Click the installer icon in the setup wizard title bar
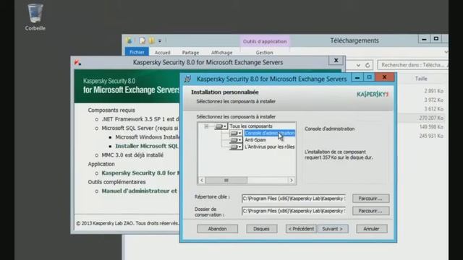The image size is (463, 260). (187, 79)
